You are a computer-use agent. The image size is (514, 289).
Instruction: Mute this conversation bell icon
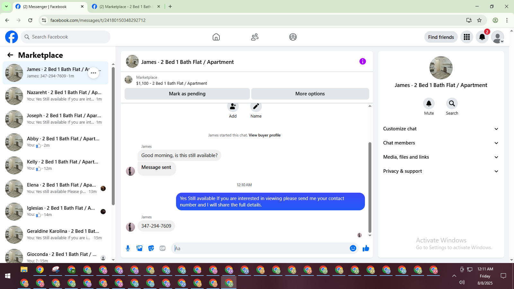pos(429,103)
